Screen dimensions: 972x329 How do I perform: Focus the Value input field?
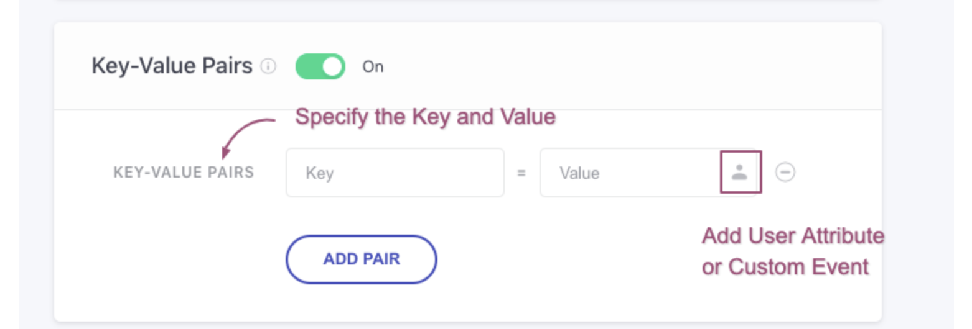click(x=629, y=173)
